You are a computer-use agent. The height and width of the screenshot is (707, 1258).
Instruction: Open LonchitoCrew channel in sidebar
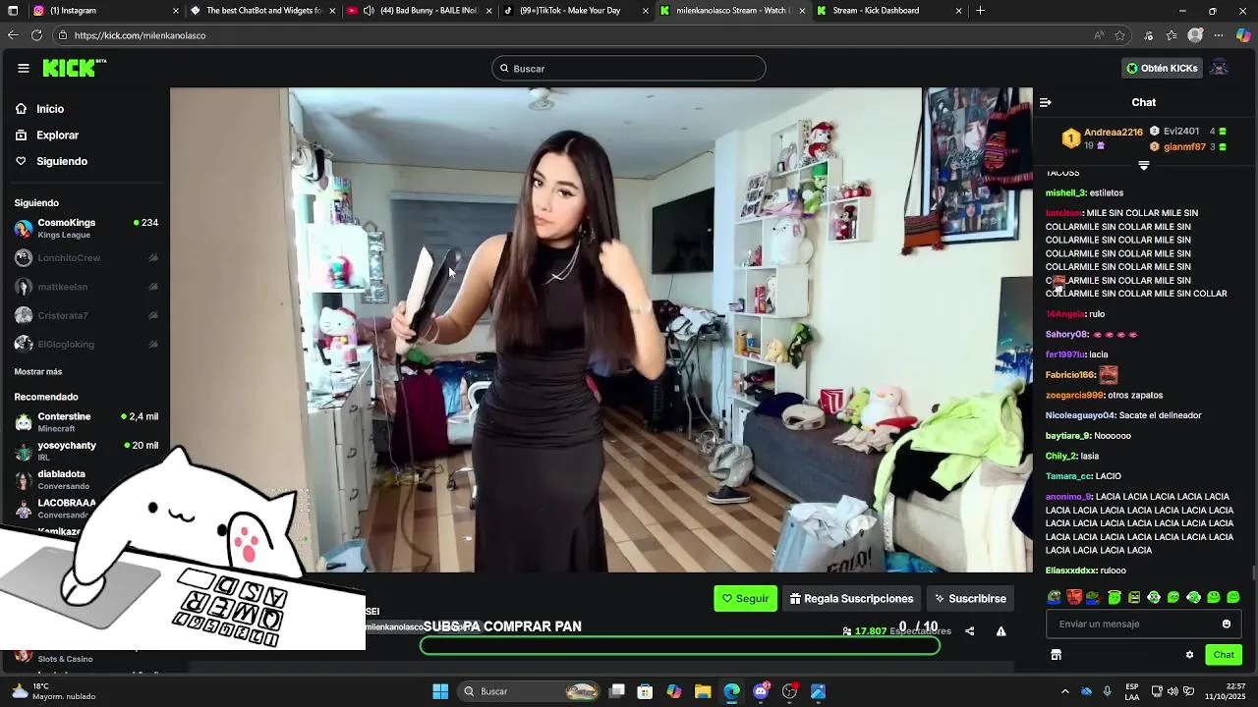(x=86, y=257)
